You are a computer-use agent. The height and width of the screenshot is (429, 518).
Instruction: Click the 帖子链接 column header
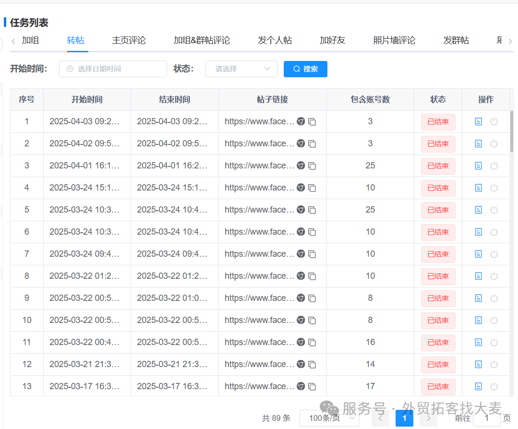pyautogui.click(x=273, y=99)
